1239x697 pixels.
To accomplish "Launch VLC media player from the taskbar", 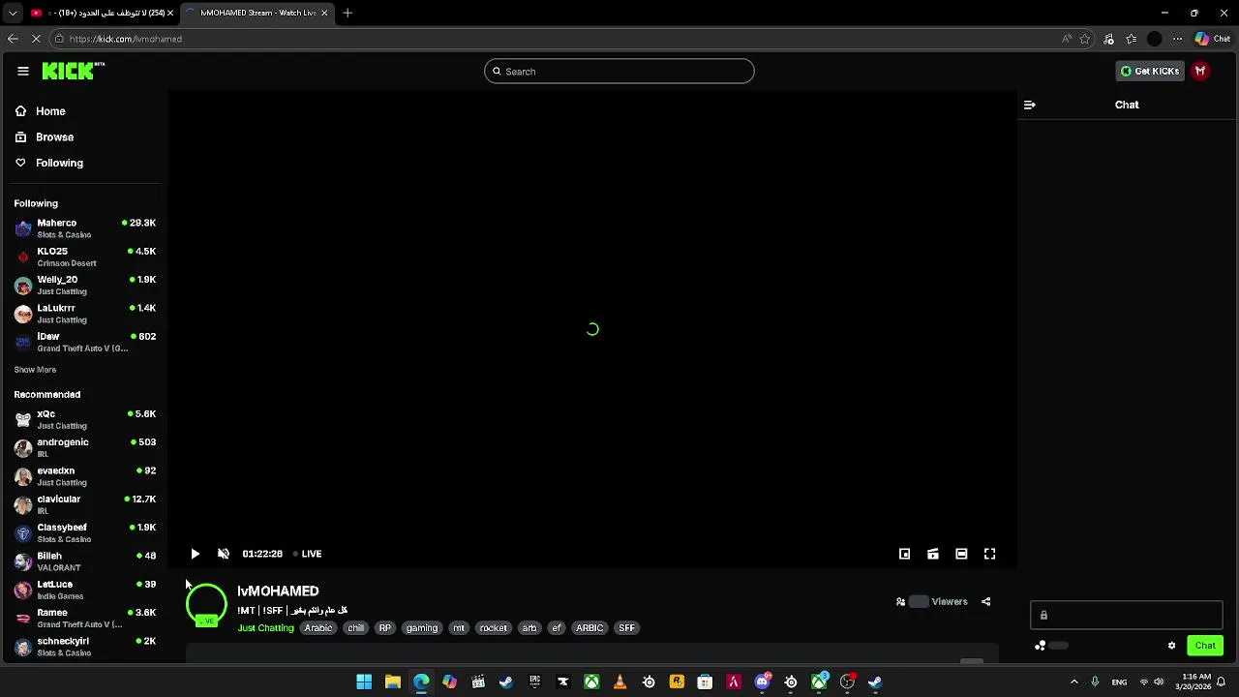I will [620, 682].
